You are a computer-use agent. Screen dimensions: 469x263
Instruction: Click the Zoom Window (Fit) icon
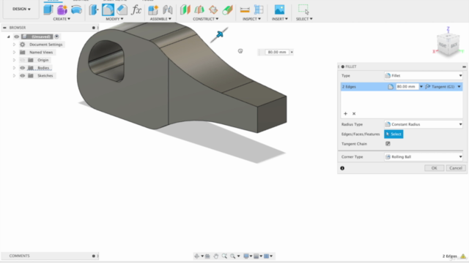pyautogui.click(x=233, y=256)
